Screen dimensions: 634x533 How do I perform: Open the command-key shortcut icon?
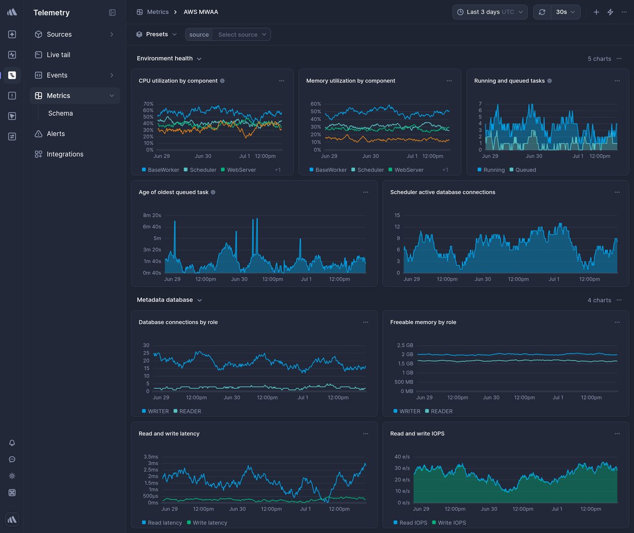12,493
